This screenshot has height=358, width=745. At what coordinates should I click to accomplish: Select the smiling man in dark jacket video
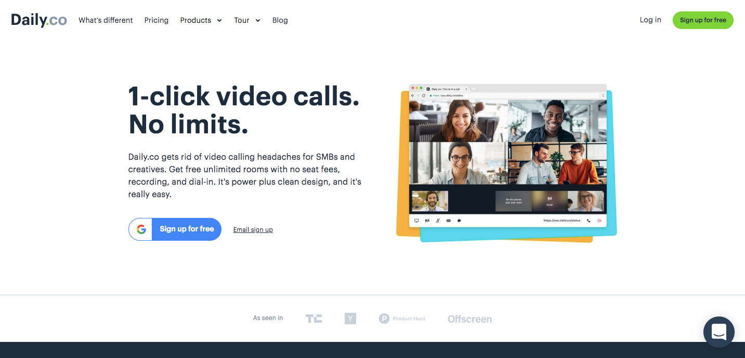click(x=557, y=121)
